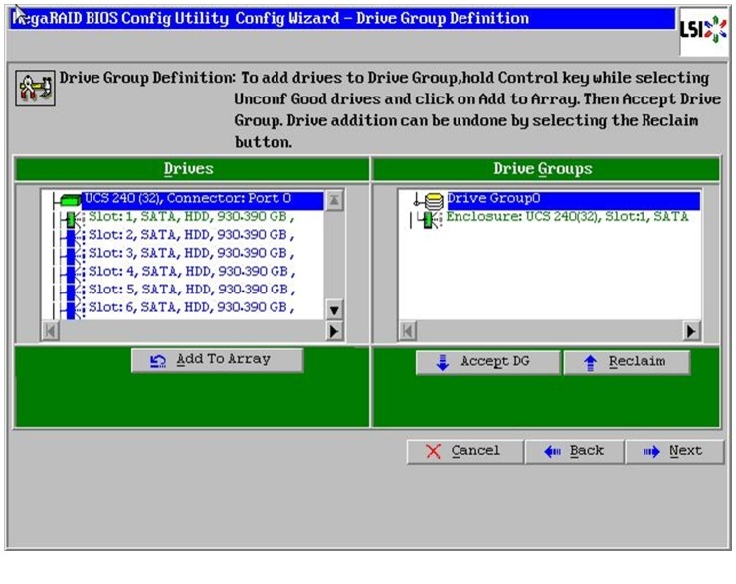Screen dimensions: 736x584
Task: Click scroll-right arrow in Drive Groups list
Action: 691,331
